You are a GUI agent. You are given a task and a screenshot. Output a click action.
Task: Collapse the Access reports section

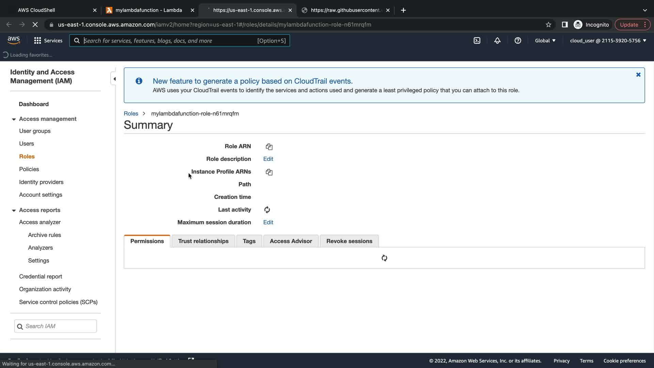(14, 211)
